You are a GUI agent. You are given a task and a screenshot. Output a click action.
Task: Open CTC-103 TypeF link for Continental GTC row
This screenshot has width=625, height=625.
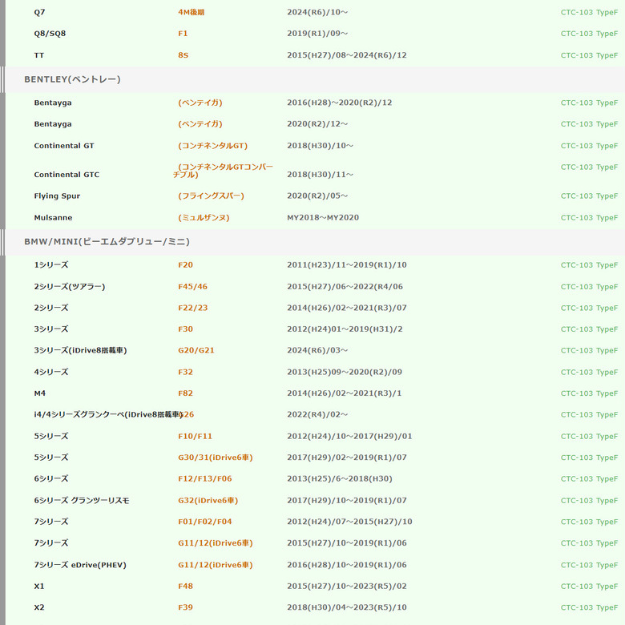point(589,167)
